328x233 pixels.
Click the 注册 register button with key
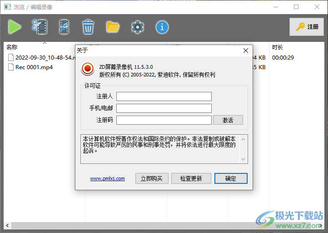pos(307,26)
